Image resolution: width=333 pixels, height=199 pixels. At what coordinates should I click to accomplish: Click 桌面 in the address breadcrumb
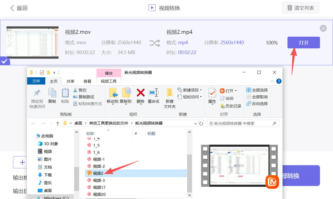78,123
